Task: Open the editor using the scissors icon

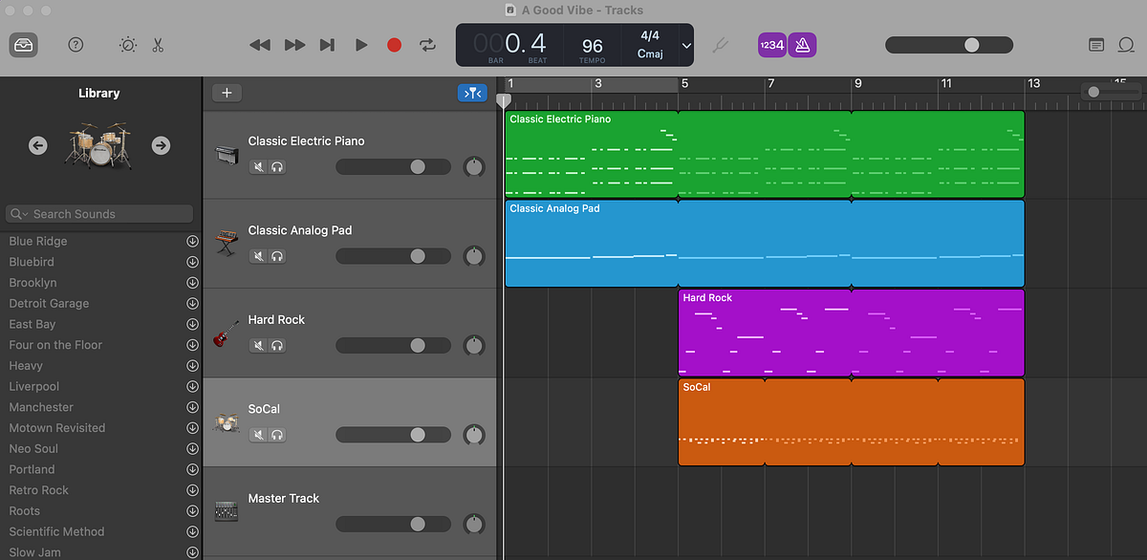Action: (157, 44)
